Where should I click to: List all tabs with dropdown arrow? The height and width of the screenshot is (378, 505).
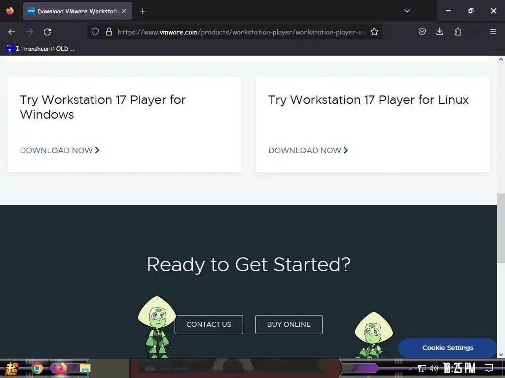407,11
